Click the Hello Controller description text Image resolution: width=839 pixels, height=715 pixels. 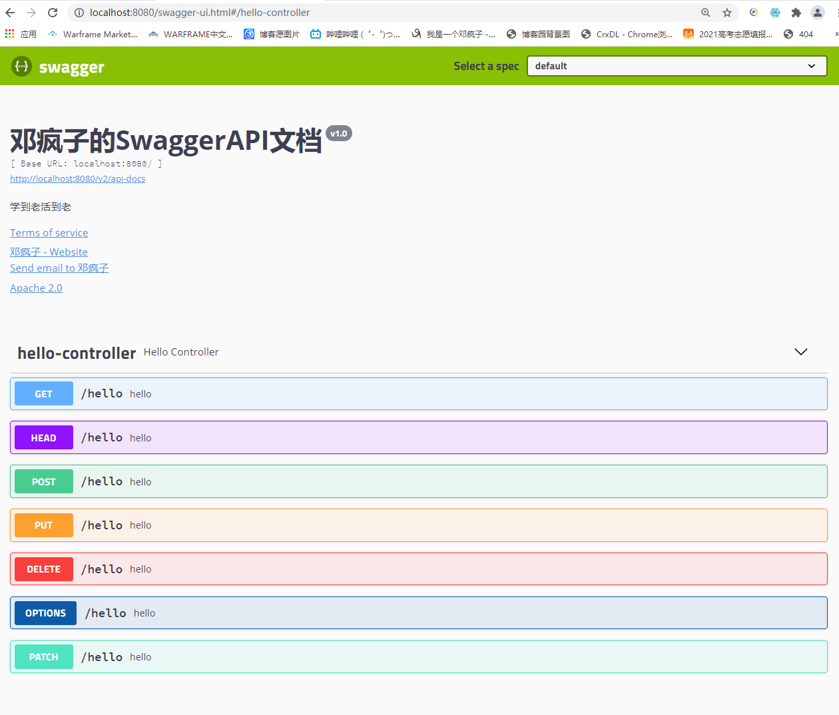point(181,352)
